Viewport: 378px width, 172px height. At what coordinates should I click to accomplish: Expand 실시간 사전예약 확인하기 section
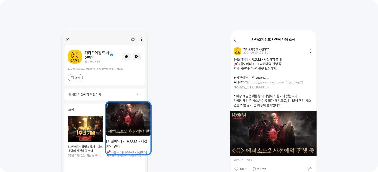[105, 94]
